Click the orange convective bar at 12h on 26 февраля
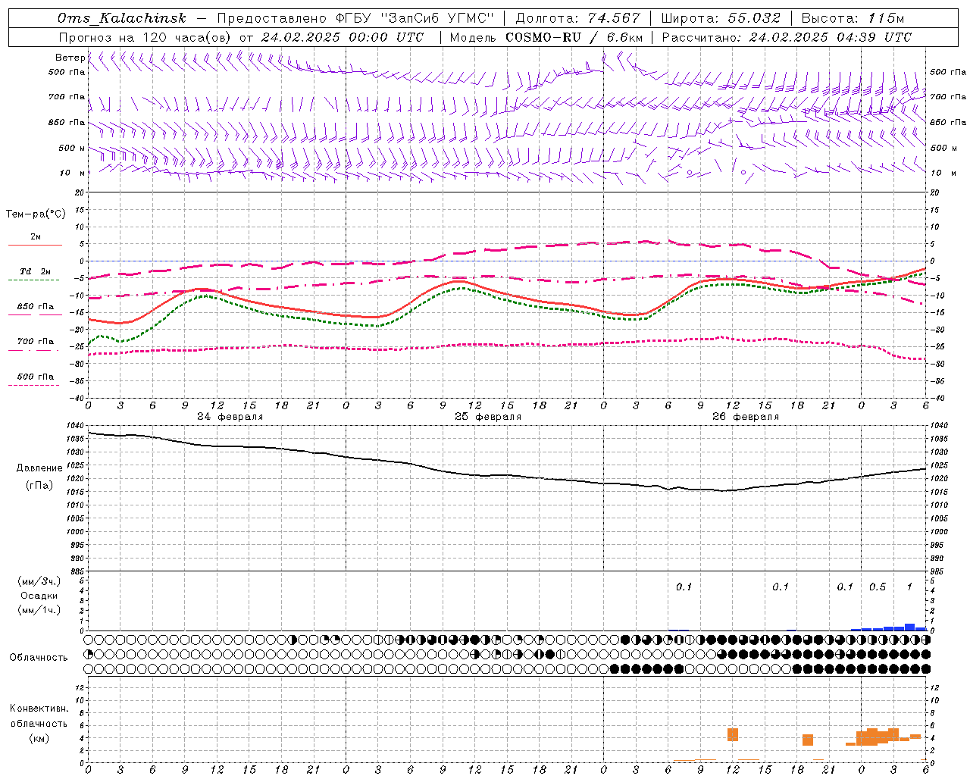Screen dimensions: 970x776 tap(733, 734)
